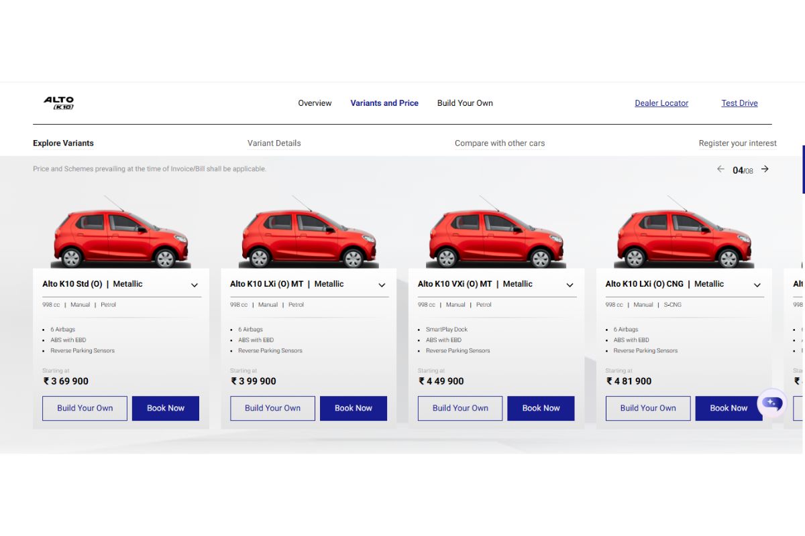Click Build Your Own for LXi (O) MT
This screenshot has width=805, height=536.
tap(272, 408)
